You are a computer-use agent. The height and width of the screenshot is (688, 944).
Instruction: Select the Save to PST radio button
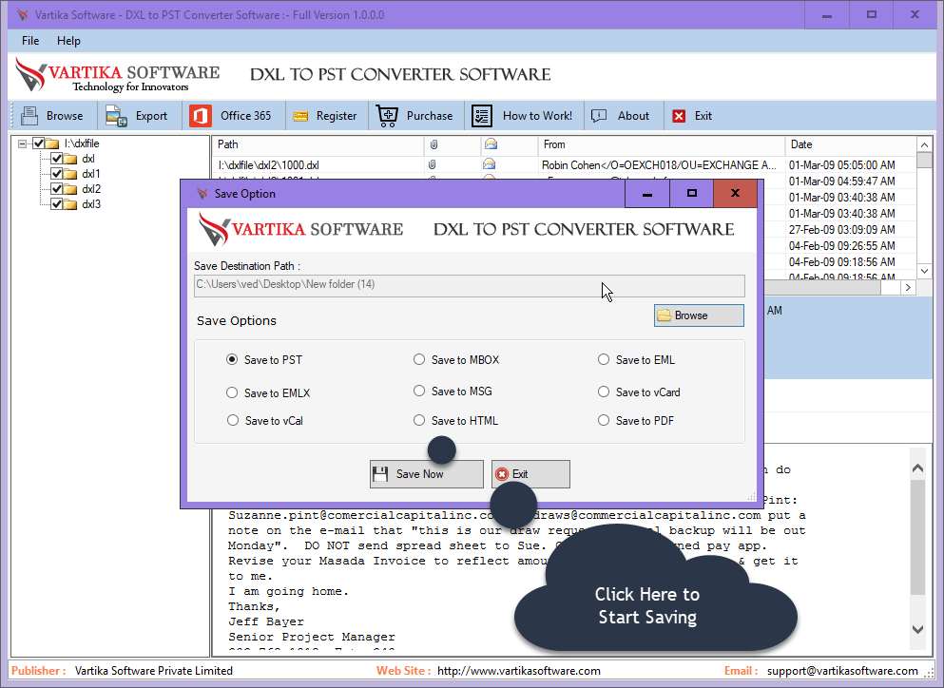point(232,359)
